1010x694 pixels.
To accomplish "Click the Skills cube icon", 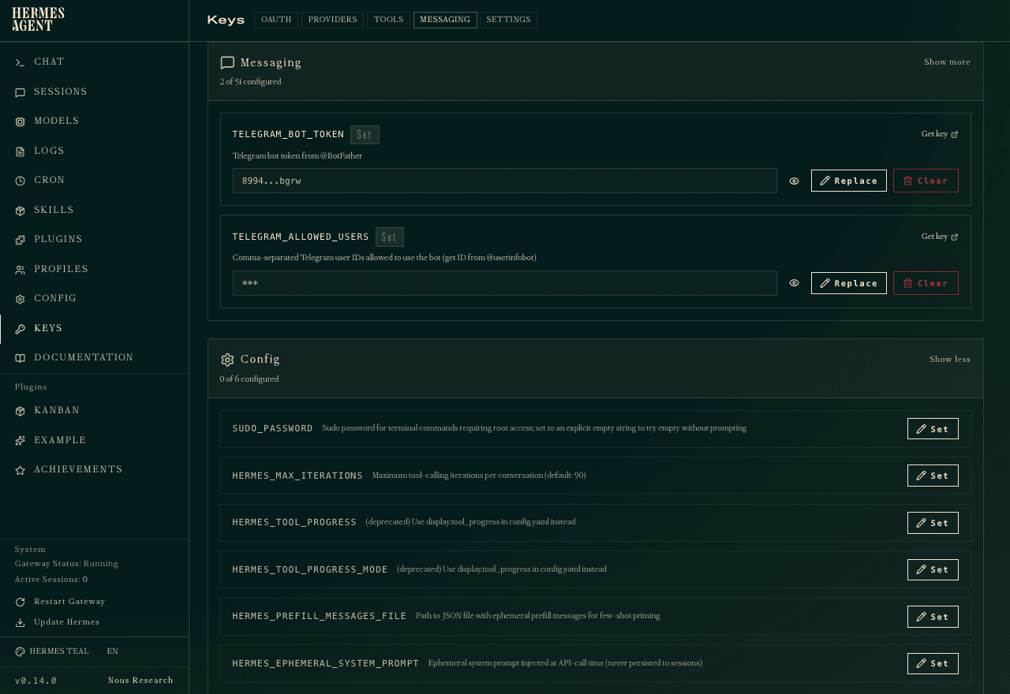I will pos(20,211).
